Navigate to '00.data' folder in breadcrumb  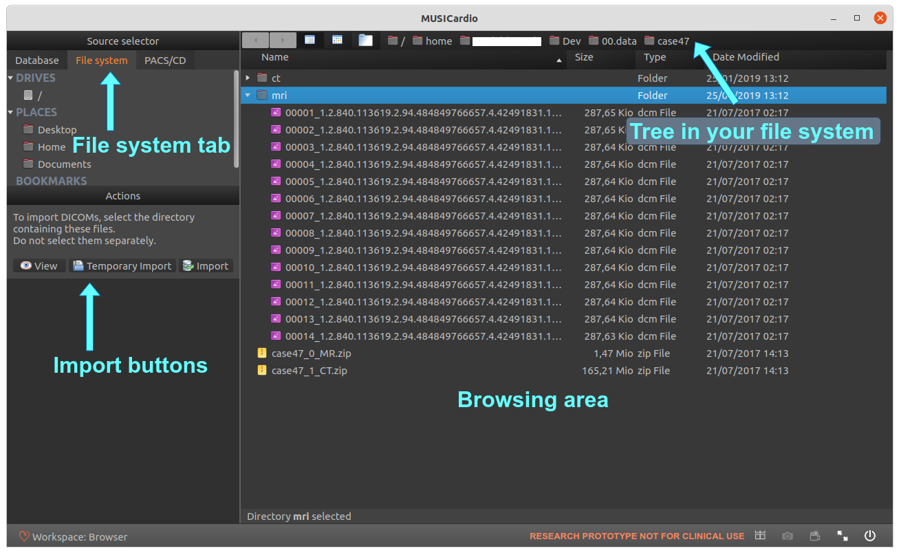(612, 41)
